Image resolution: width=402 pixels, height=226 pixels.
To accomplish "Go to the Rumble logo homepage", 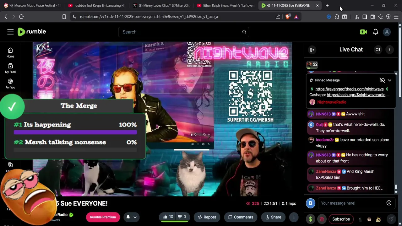I will [32, 32].
